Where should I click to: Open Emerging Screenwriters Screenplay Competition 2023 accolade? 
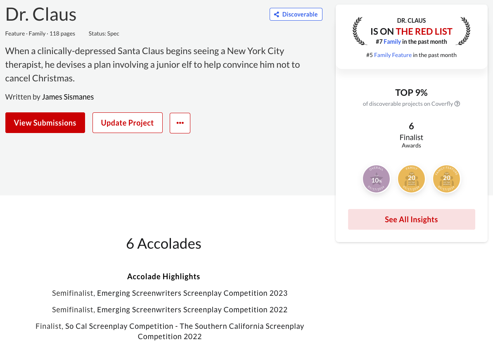point(192,293)
